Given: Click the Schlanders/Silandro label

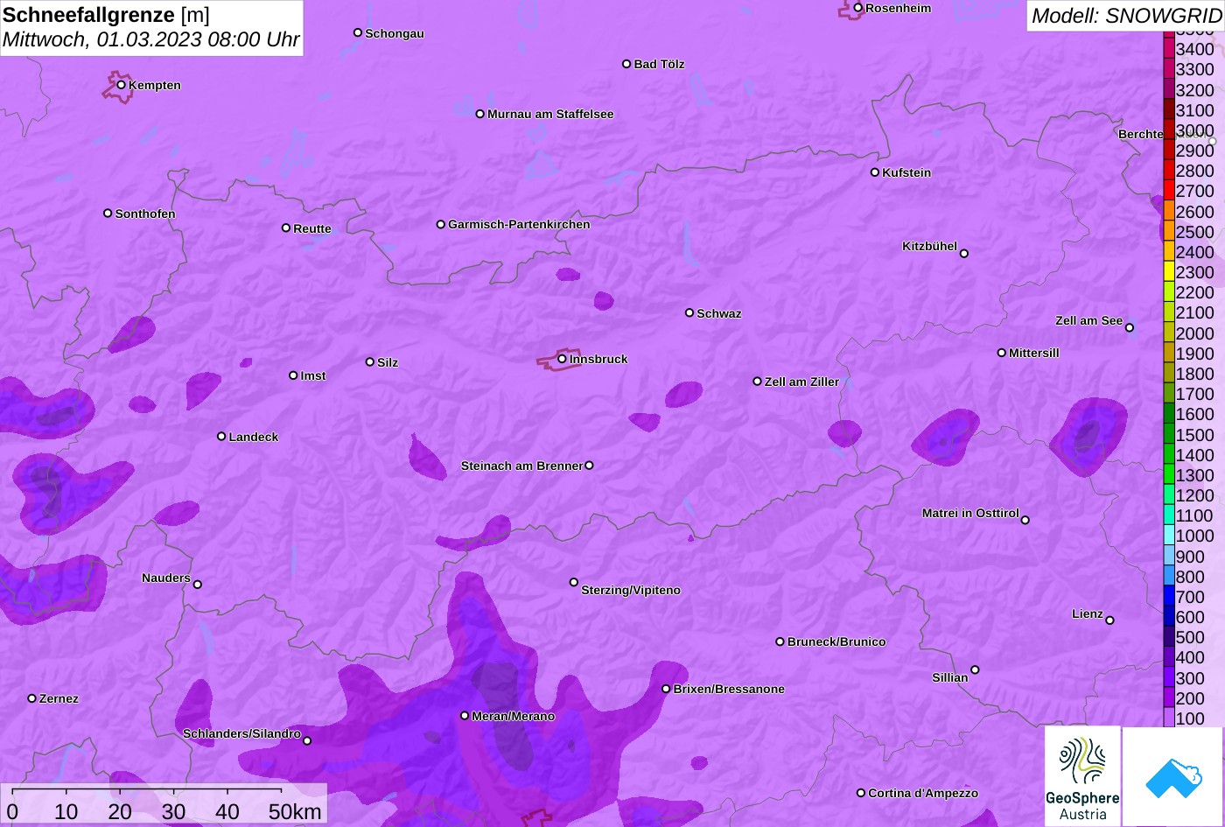Looking at the screenshot, I should 241,733.
